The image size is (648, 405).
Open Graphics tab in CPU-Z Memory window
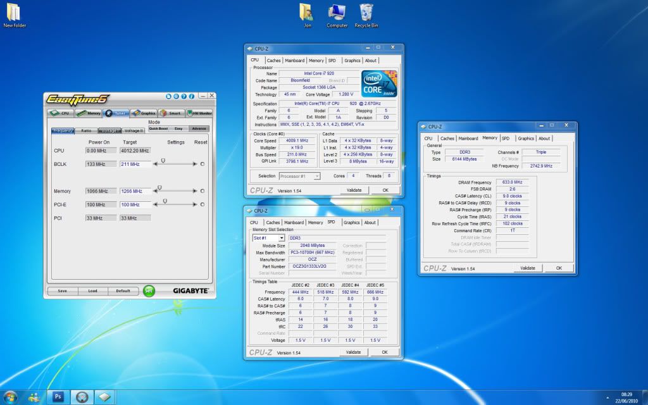(526, 139)
